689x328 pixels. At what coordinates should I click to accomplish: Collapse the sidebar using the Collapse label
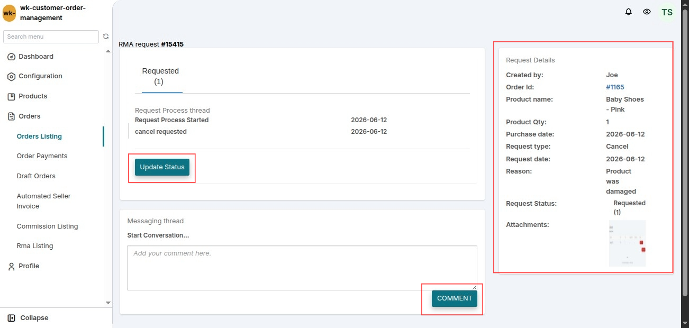(x=34, y=318)
